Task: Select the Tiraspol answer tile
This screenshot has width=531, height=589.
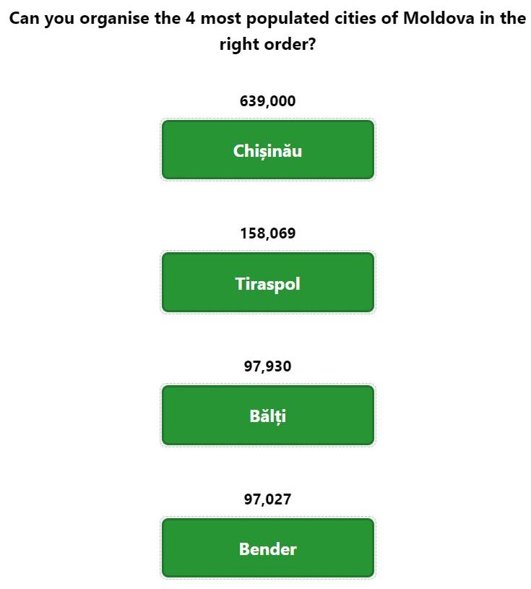Action: click(268, 283)
